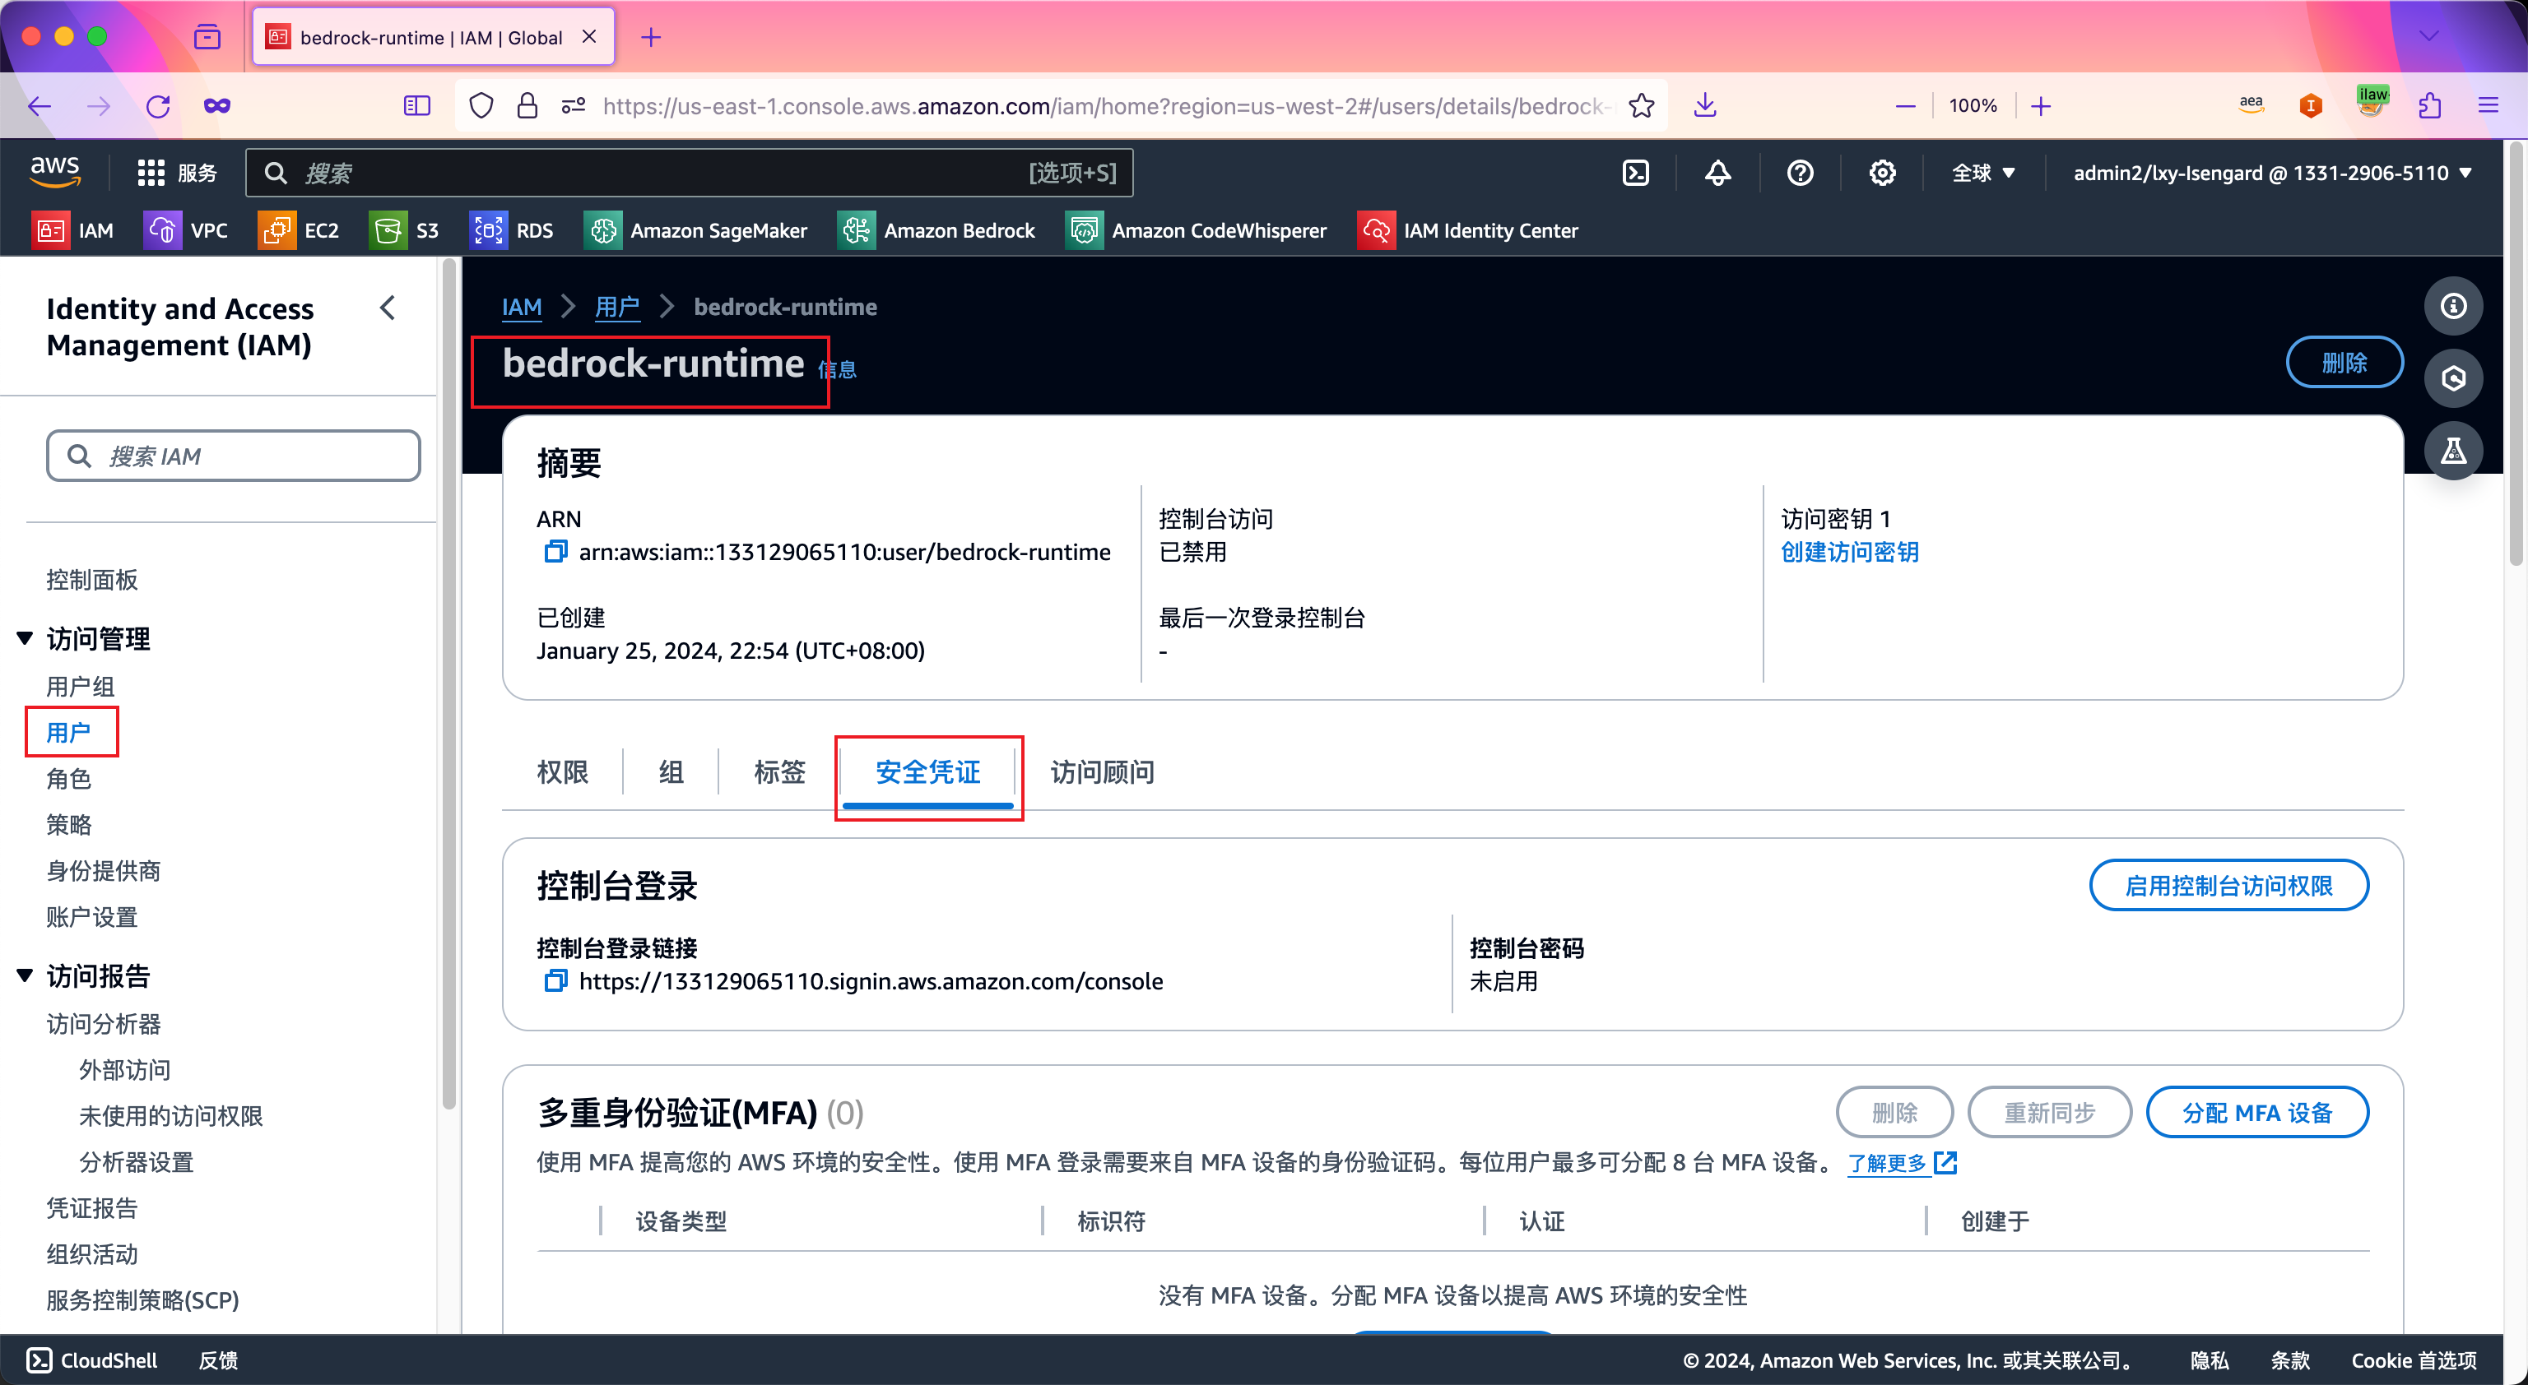Screen dimensions: 2528x1385
Task: Zoom in with browser plus button
Action: pos(2041,105)
